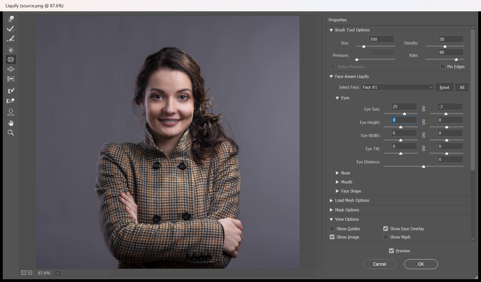
Task: Click the zoom out minus icon
Action: coord(24,273)
